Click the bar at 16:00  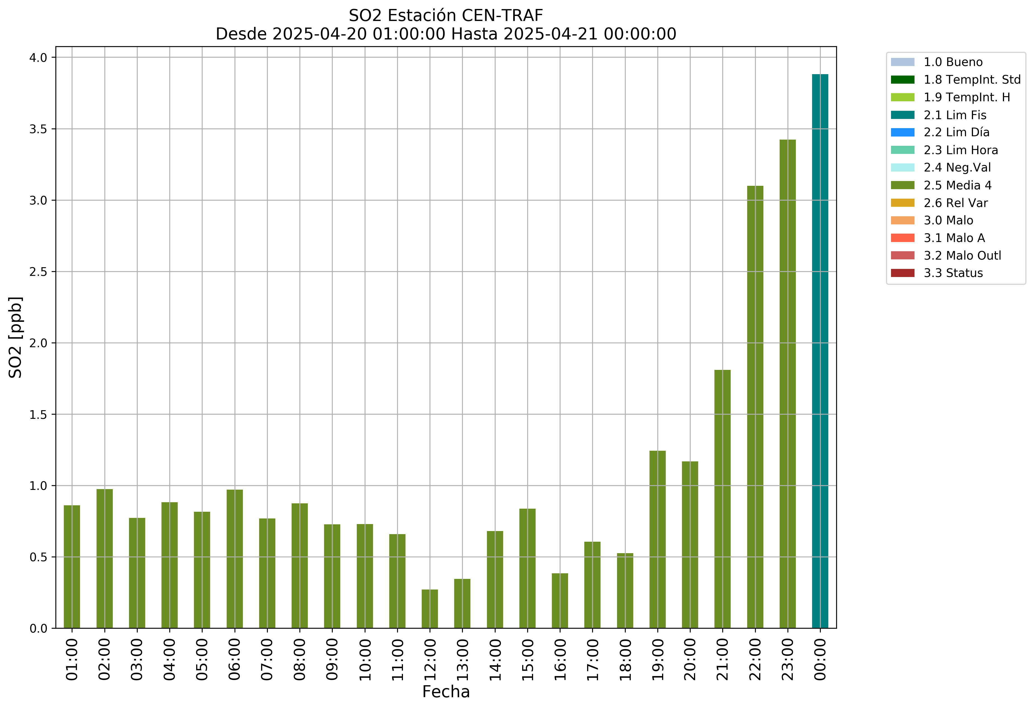point(560,601)
